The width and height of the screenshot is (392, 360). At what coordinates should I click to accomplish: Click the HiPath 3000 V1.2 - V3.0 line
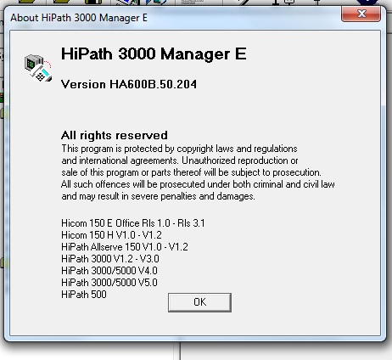pyautogui.click(x=110, y=259)
